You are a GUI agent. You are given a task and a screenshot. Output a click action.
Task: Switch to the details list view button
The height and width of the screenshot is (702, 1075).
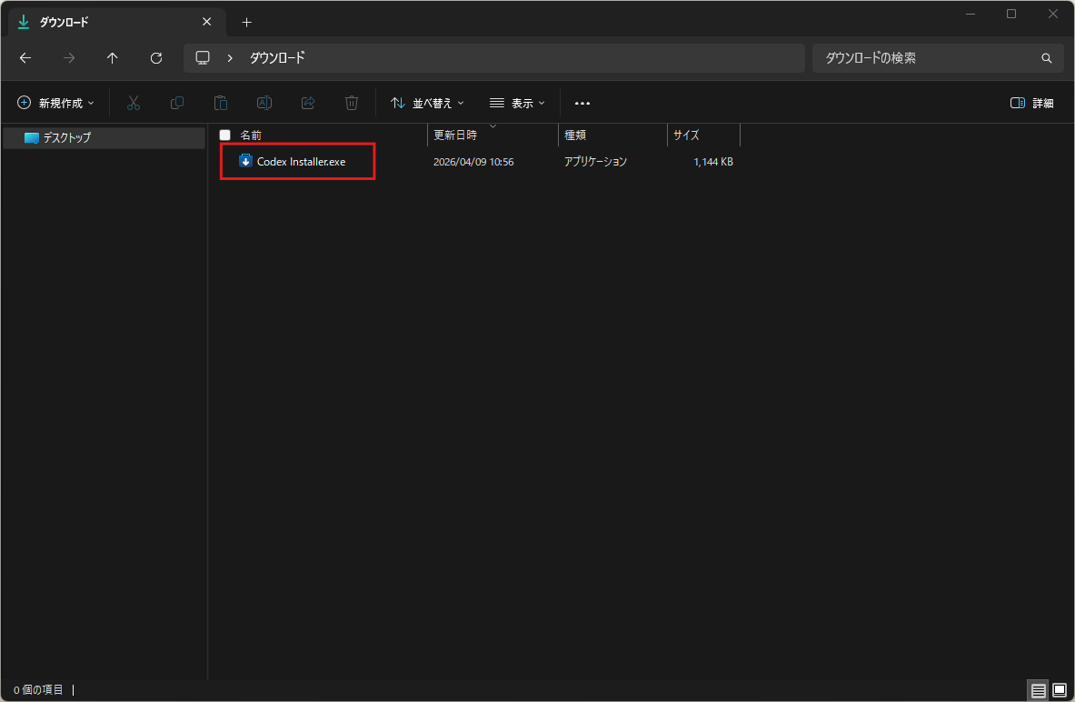[1039, 690]
